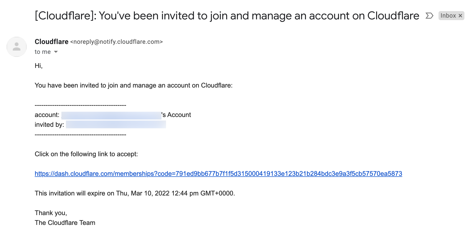
Task: Click the "You have been invited" body sentence
Action: (134, 86)
